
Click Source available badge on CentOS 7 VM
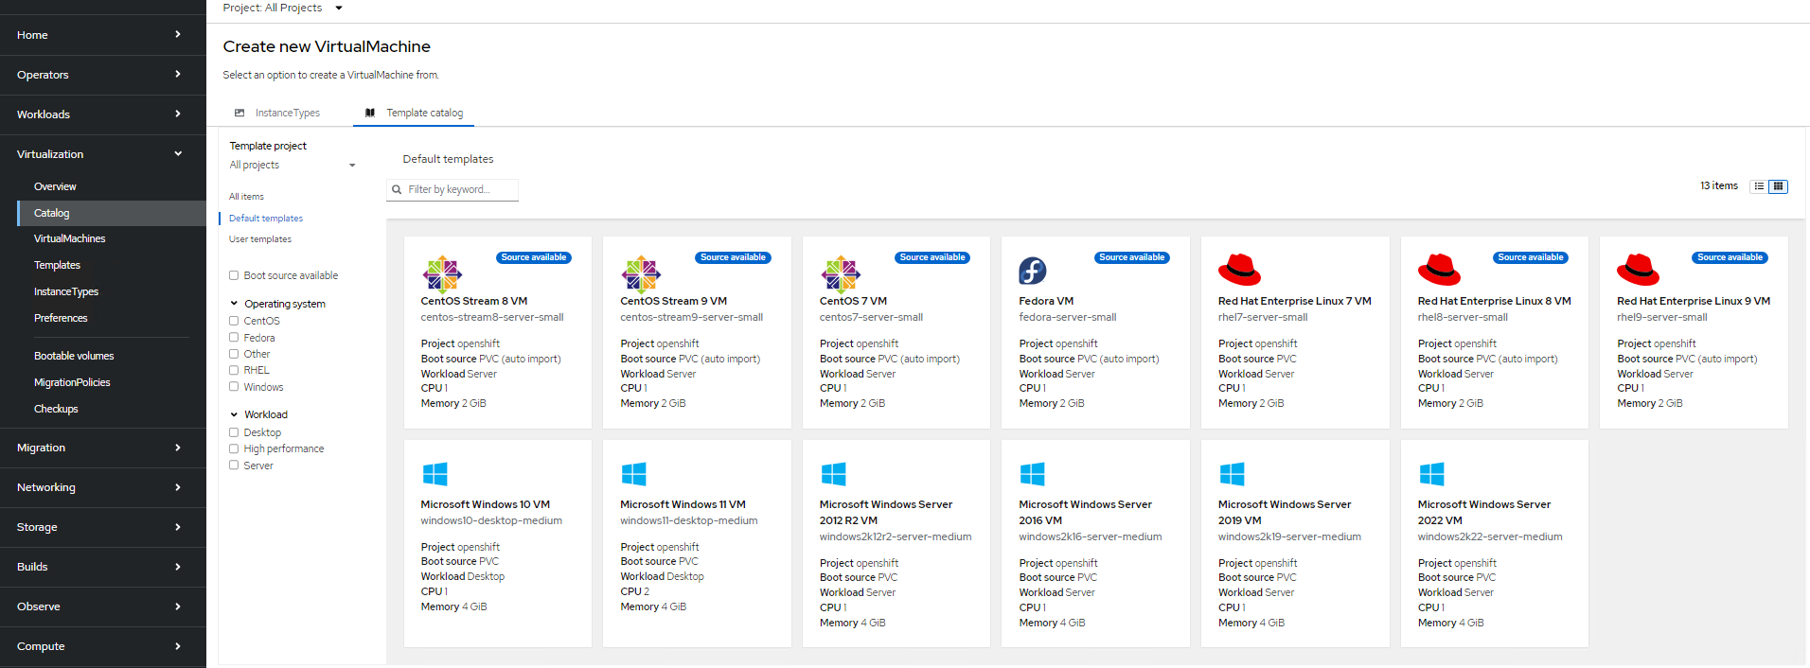(x=932, y=257)
